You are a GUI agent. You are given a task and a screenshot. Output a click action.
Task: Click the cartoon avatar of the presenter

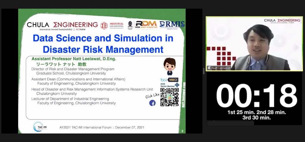[x=169, y=66]
